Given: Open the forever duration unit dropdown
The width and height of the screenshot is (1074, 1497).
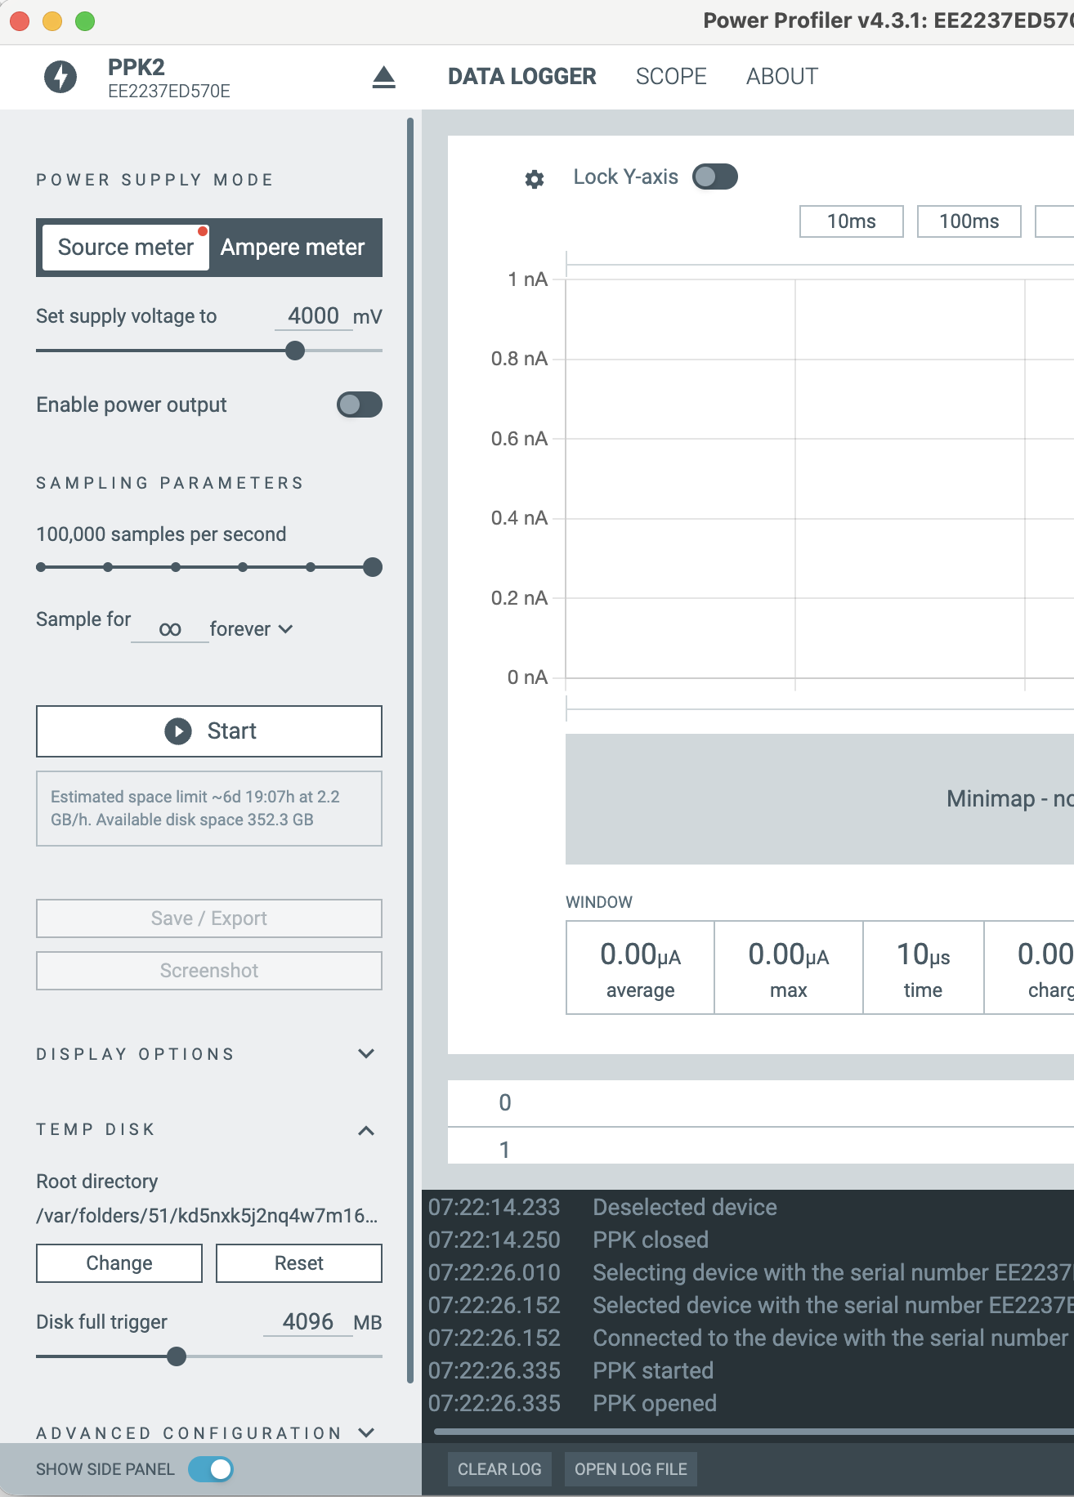Looking at the screenshot, I should pos(252,629).
